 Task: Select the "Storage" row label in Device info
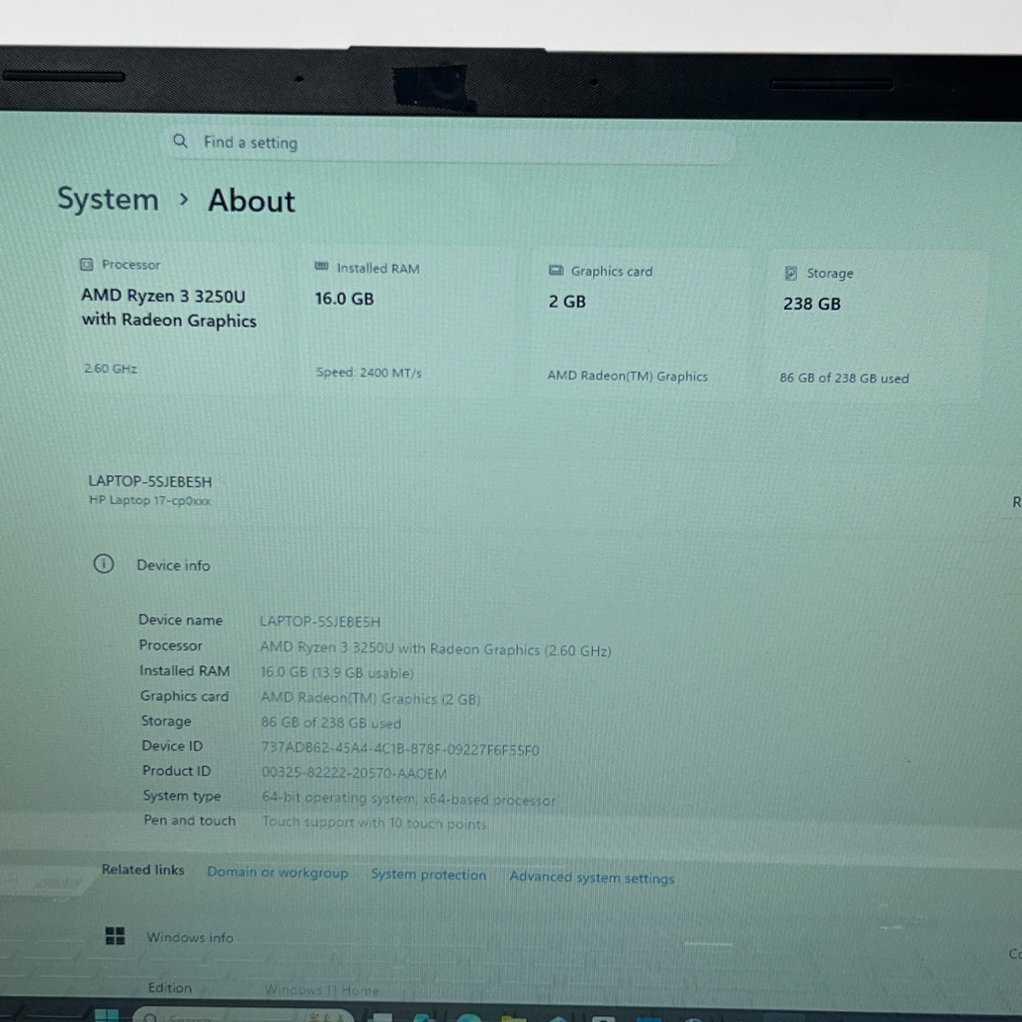(x=166, y=721)
